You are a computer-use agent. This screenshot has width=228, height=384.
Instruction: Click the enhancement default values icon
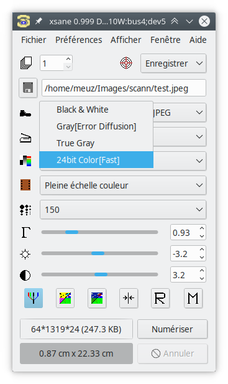[x=97, y=298]
